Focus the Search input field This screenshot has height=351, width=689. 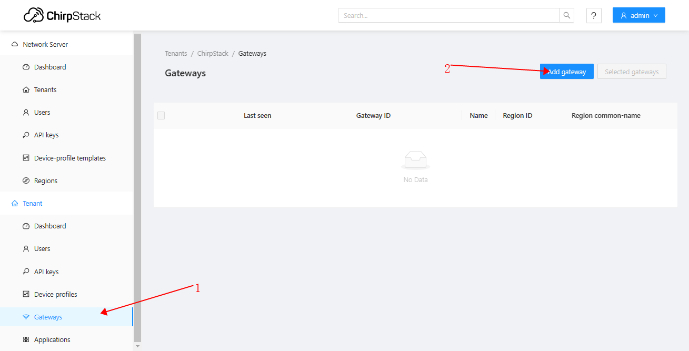(x=448, y=15)
